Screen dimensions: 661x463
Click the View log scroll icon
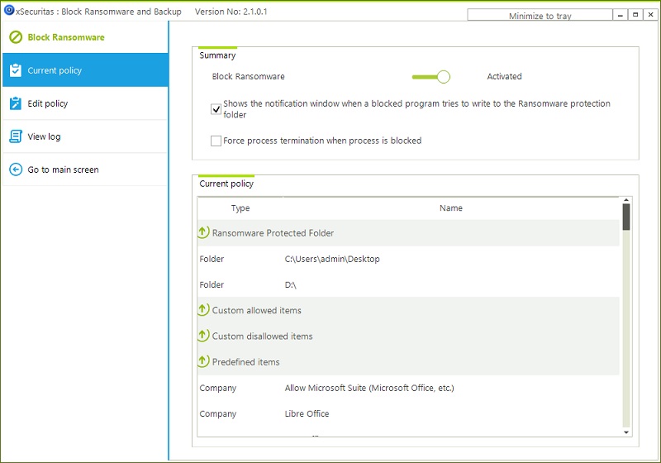pyautogui.click(x=16, y=136)
